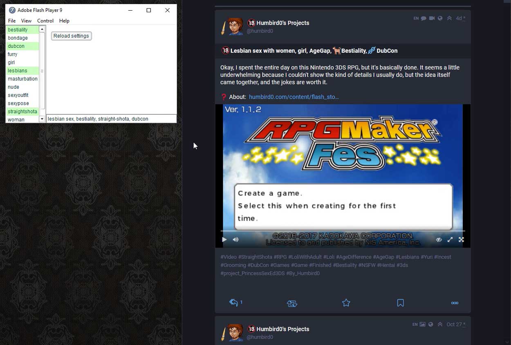Screen dimensions: 511x345
Task: Boost the first post
Action: (x=292, y=303)
